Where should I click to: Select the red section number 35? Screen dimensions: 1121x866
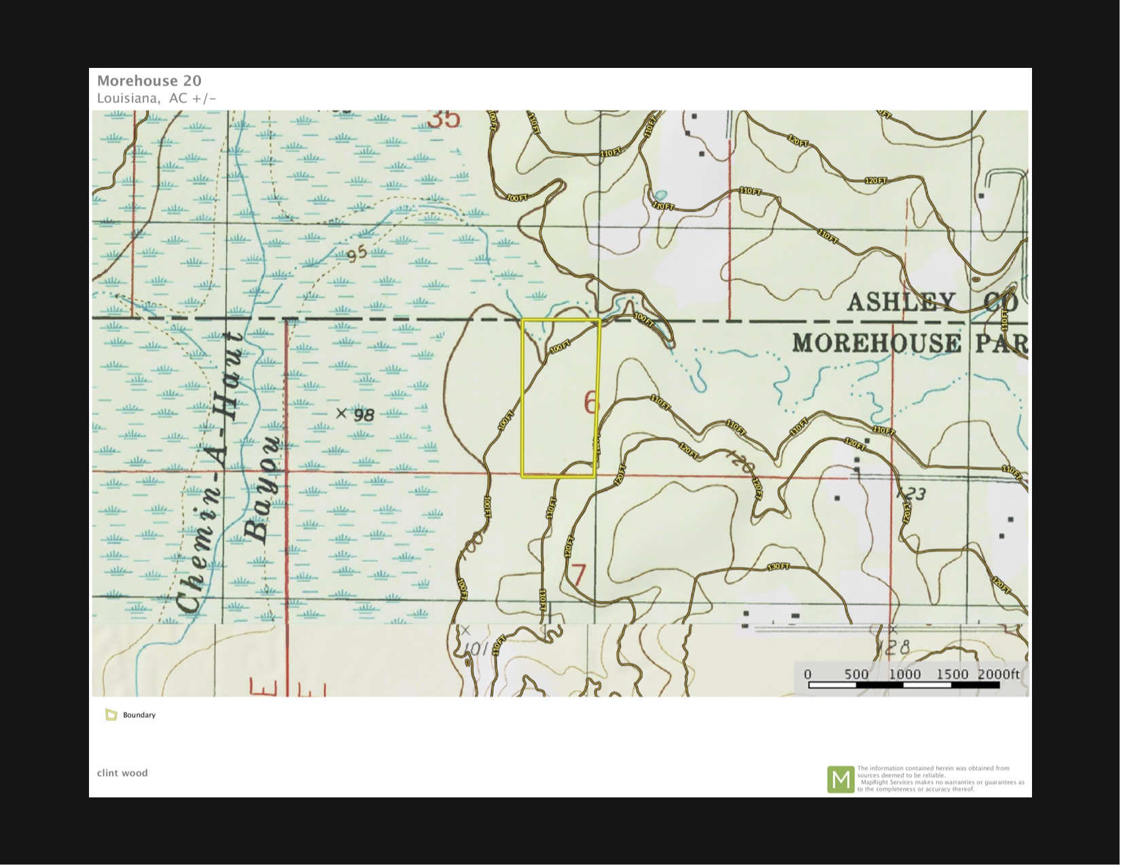point(445,120)
